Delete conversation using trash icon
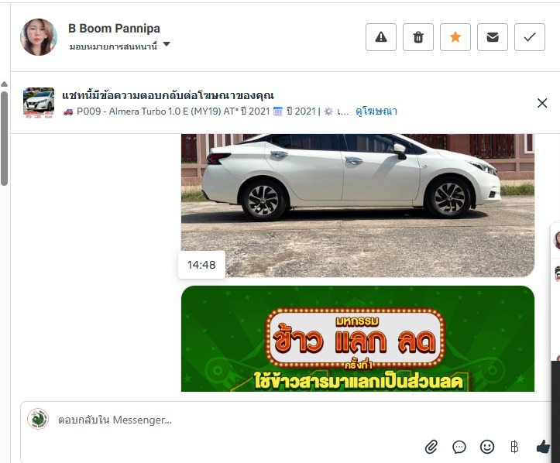 (417, 37)
